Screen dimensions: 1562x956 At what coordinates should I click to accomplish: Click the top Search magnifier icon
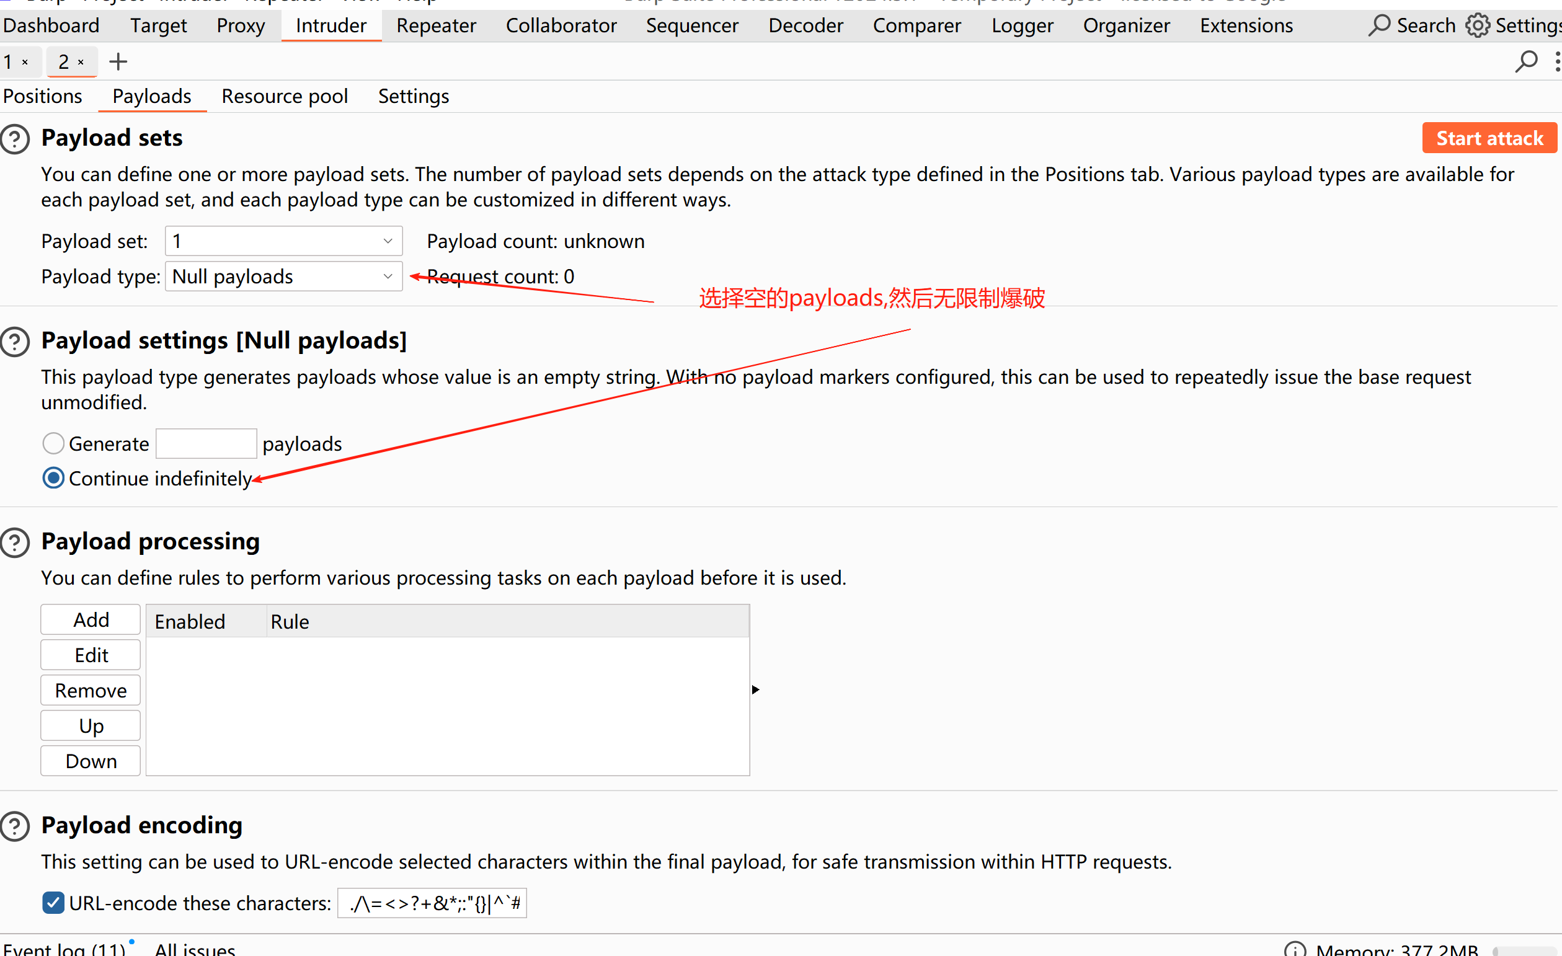1378,25
